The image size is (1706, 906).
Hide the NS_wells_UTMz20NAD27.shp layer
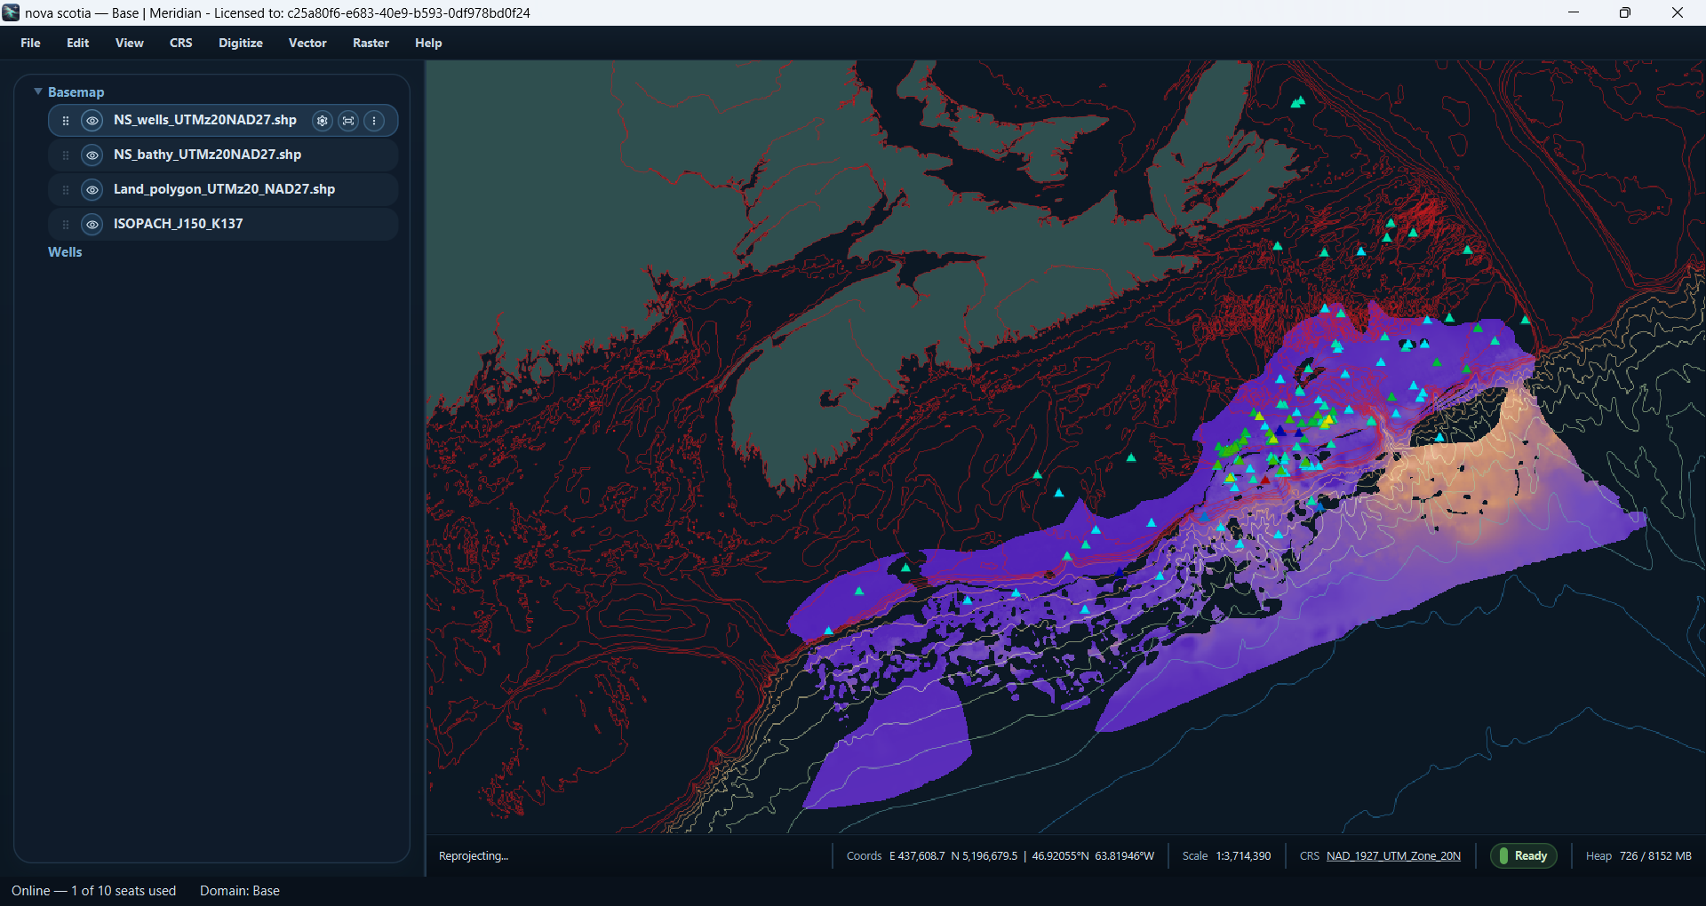point(92,121)
